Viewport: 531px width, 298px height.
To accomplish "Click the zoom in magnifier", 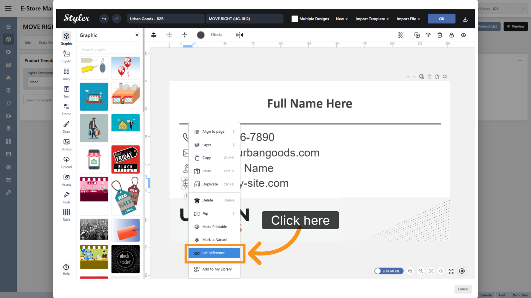I will 410,271.
